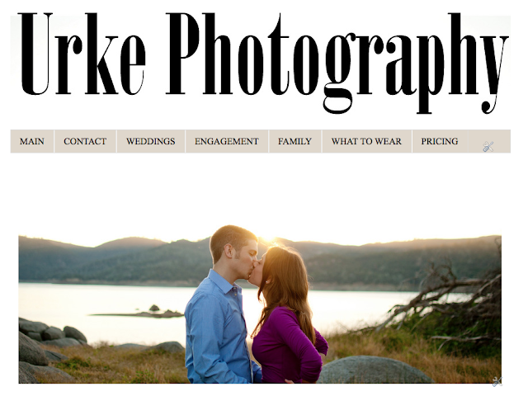View the PRICING page
Image resolution: width=528 pixels, height=396 pixels.
(440, 141)
